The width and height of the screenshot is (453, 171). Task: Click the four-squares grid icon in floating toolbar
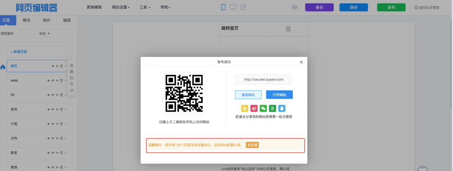(72, 71)
